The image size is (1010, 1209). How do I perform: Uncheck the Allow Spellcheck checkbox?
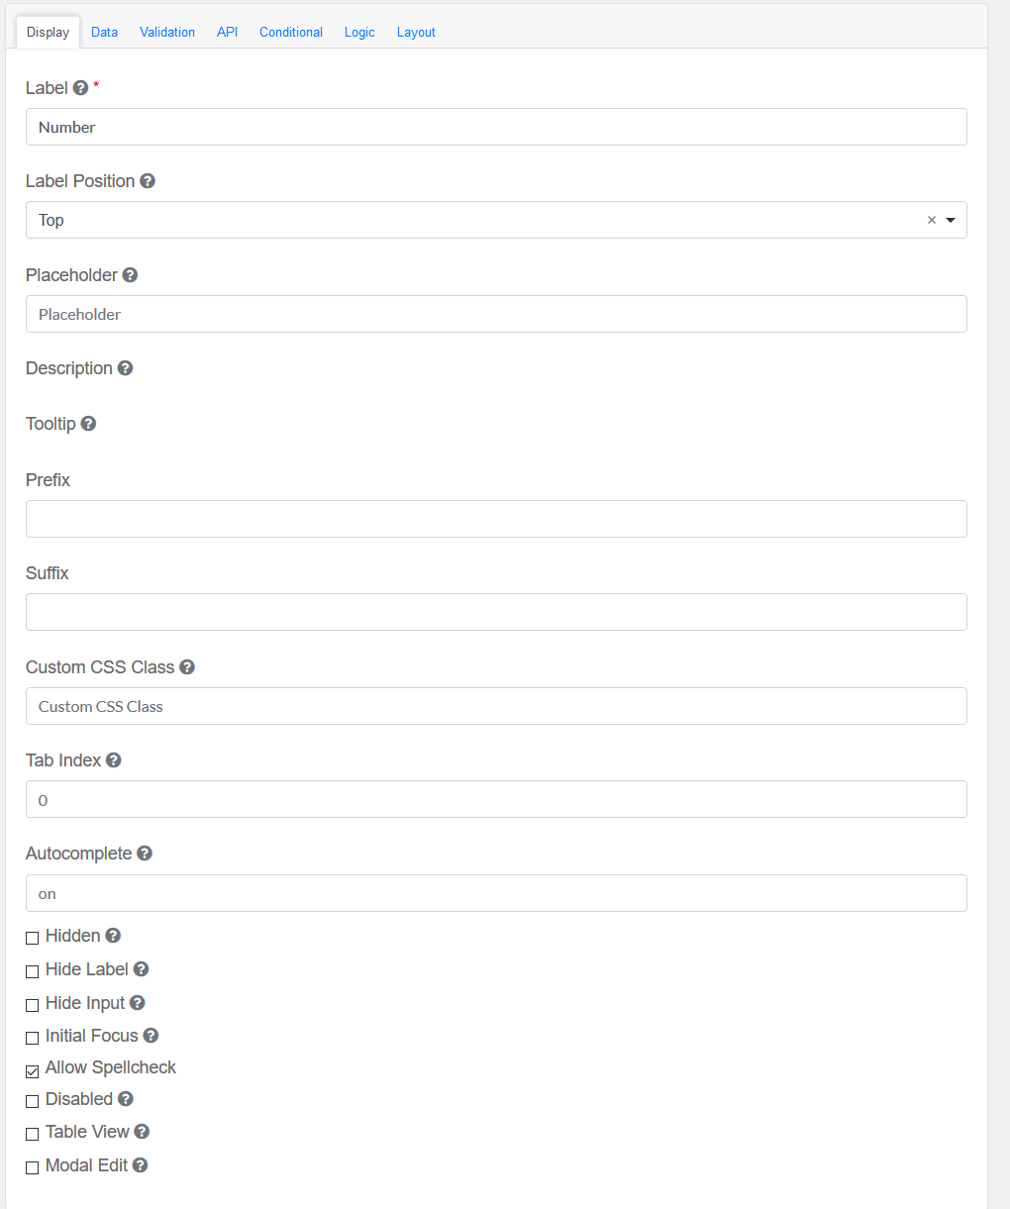click(33, 1069)
